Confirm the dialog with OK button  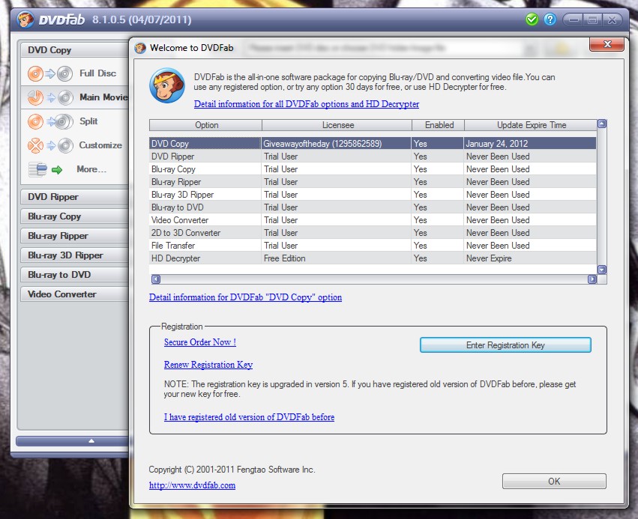pyautogui.click(x=554, y=482)
